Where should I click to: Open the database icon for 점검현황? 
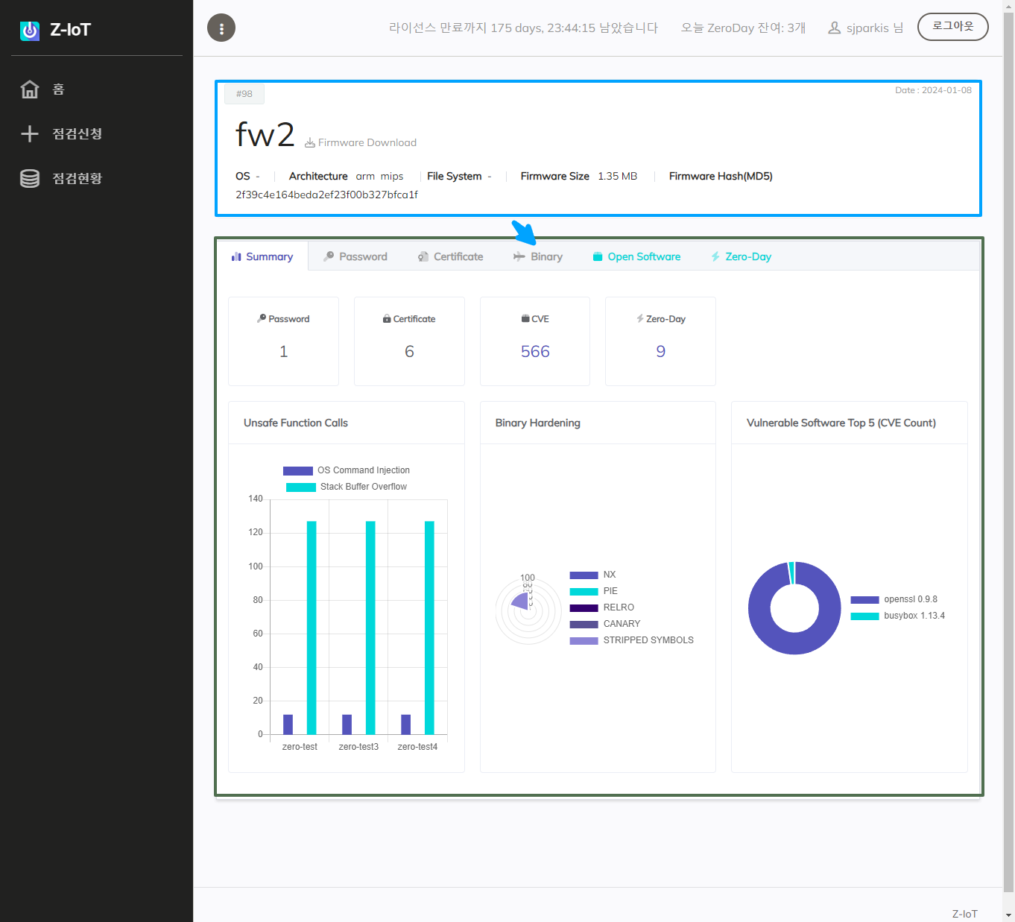pos(30,179)
